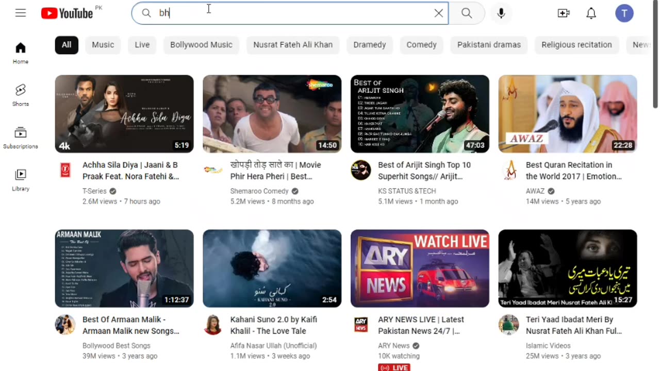This screenshot has width=660, height=371.
Task: Click KS STATUS & TECH channel avatar
Action: tap(361, 170)
